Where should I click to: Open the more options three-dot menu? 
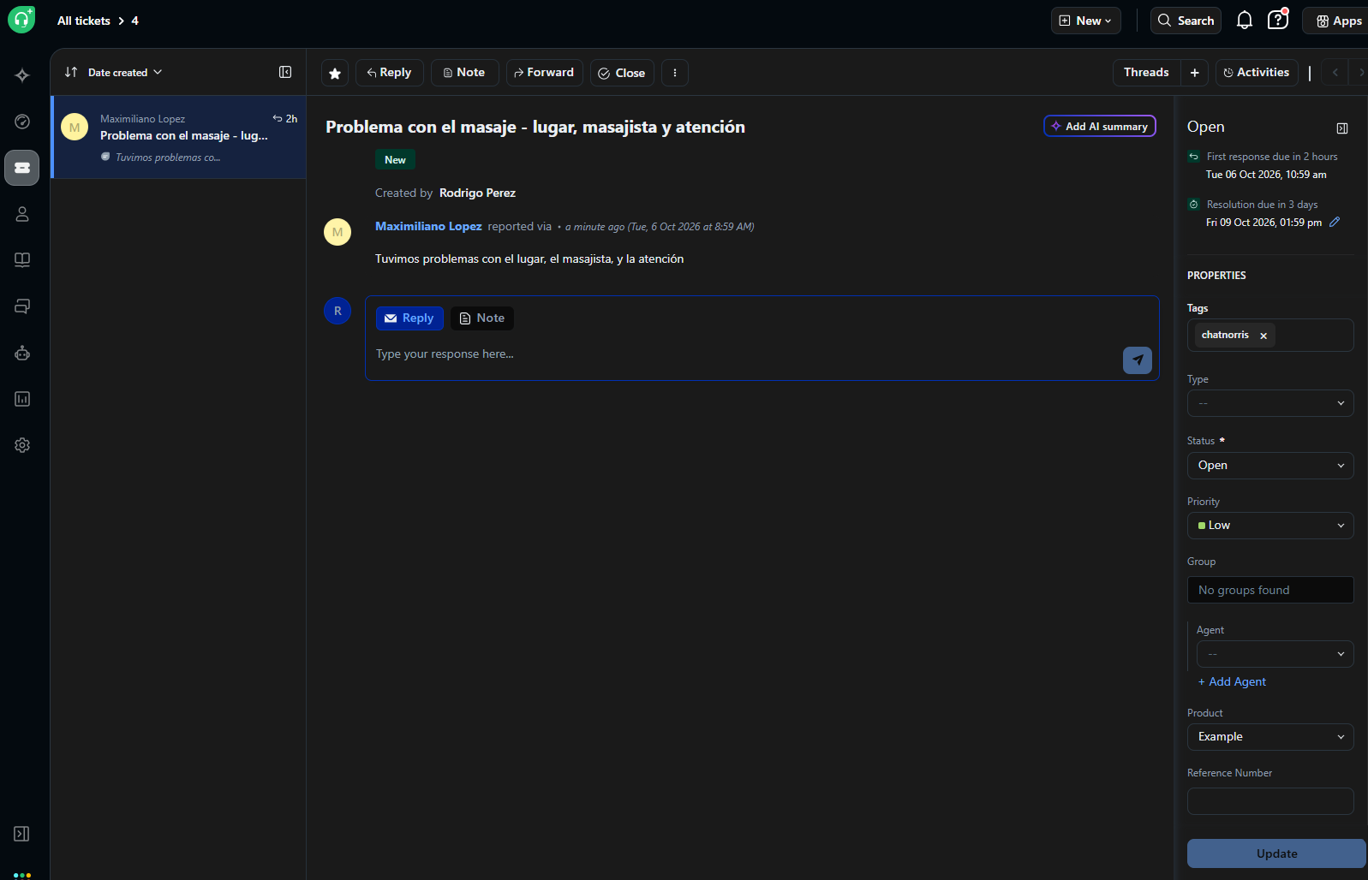(675, 73)
